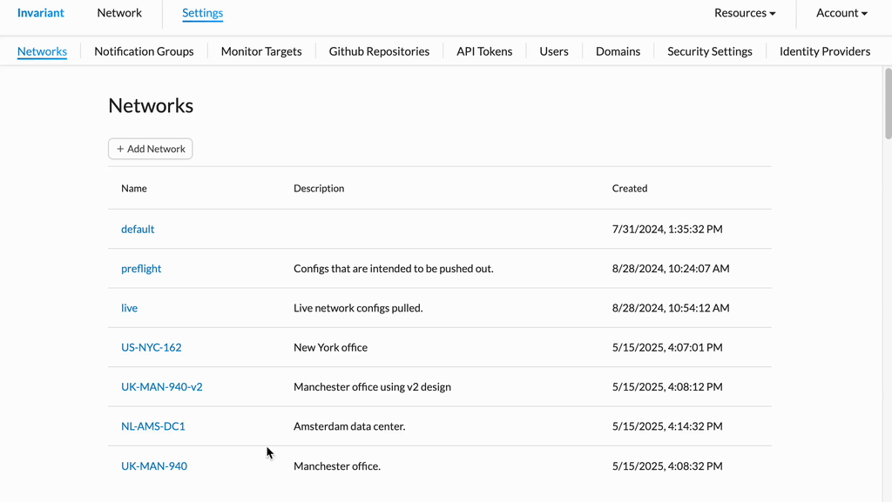892x502 pixels.
Task: Go to the Users tab
Action: click(x=553, y=51)
